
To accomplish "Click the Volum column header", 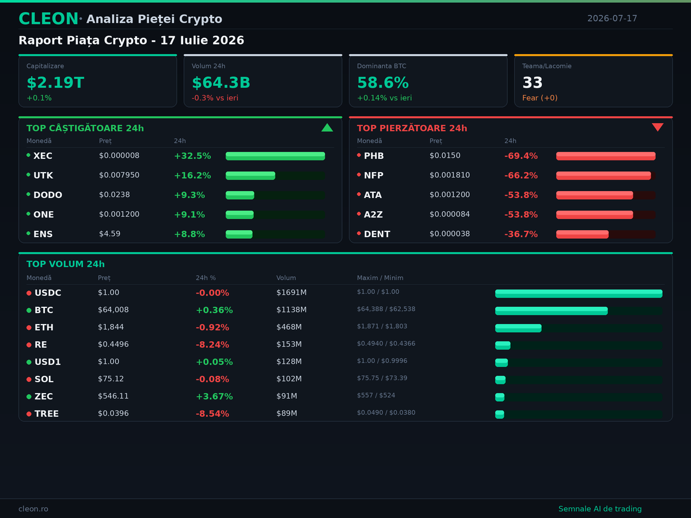I will 286,278.
